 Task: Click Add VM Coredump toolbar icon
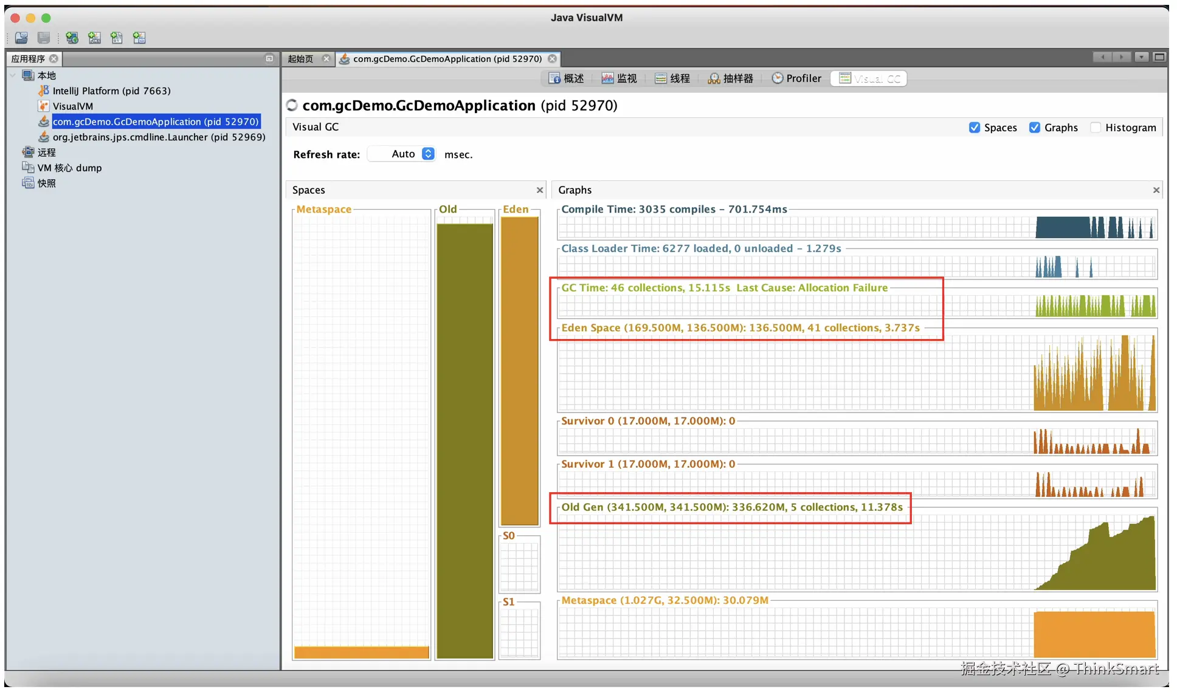click(x=117, y=38)
